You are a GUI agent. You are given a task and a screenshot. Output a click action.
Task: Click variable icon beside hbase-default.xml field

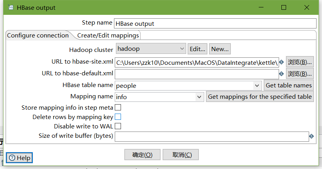click(281, 73)
